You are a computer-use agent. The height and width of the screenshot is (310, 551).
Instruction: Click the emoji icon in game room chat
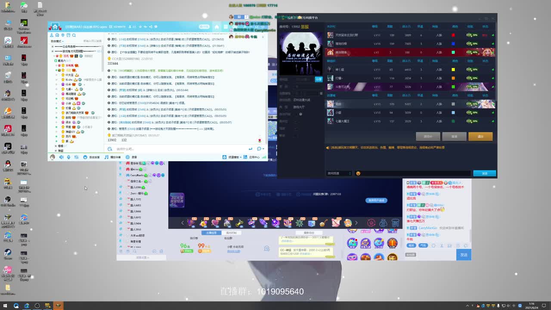click(x=358, y=173)
